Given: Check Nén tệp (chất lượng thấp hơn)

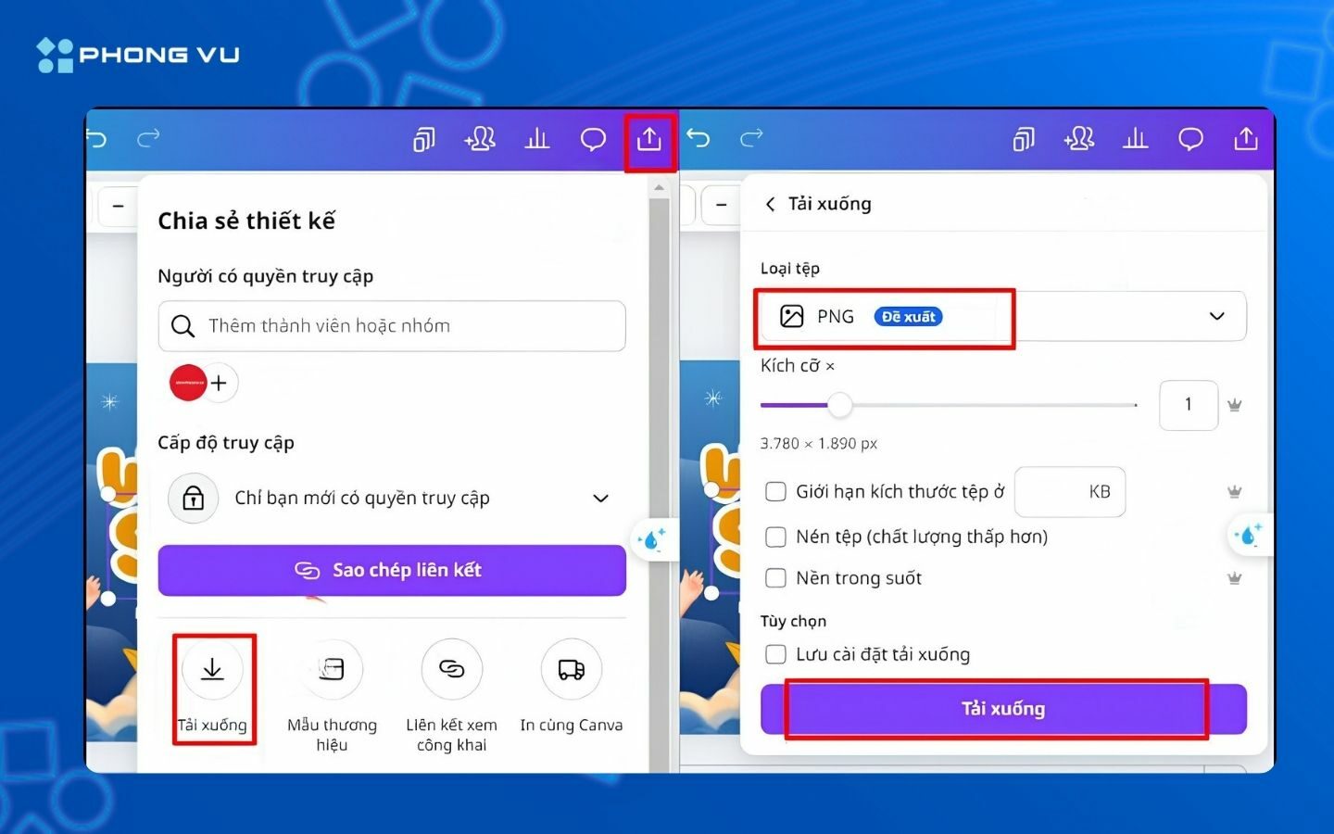Looking at the screenshot, I should click(775, 537).
